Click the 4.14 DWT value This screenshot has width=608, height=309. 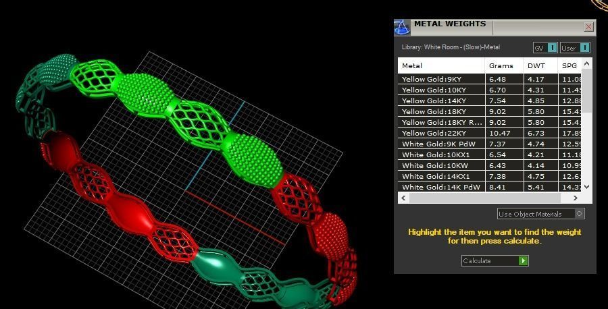tap(536, 166)
